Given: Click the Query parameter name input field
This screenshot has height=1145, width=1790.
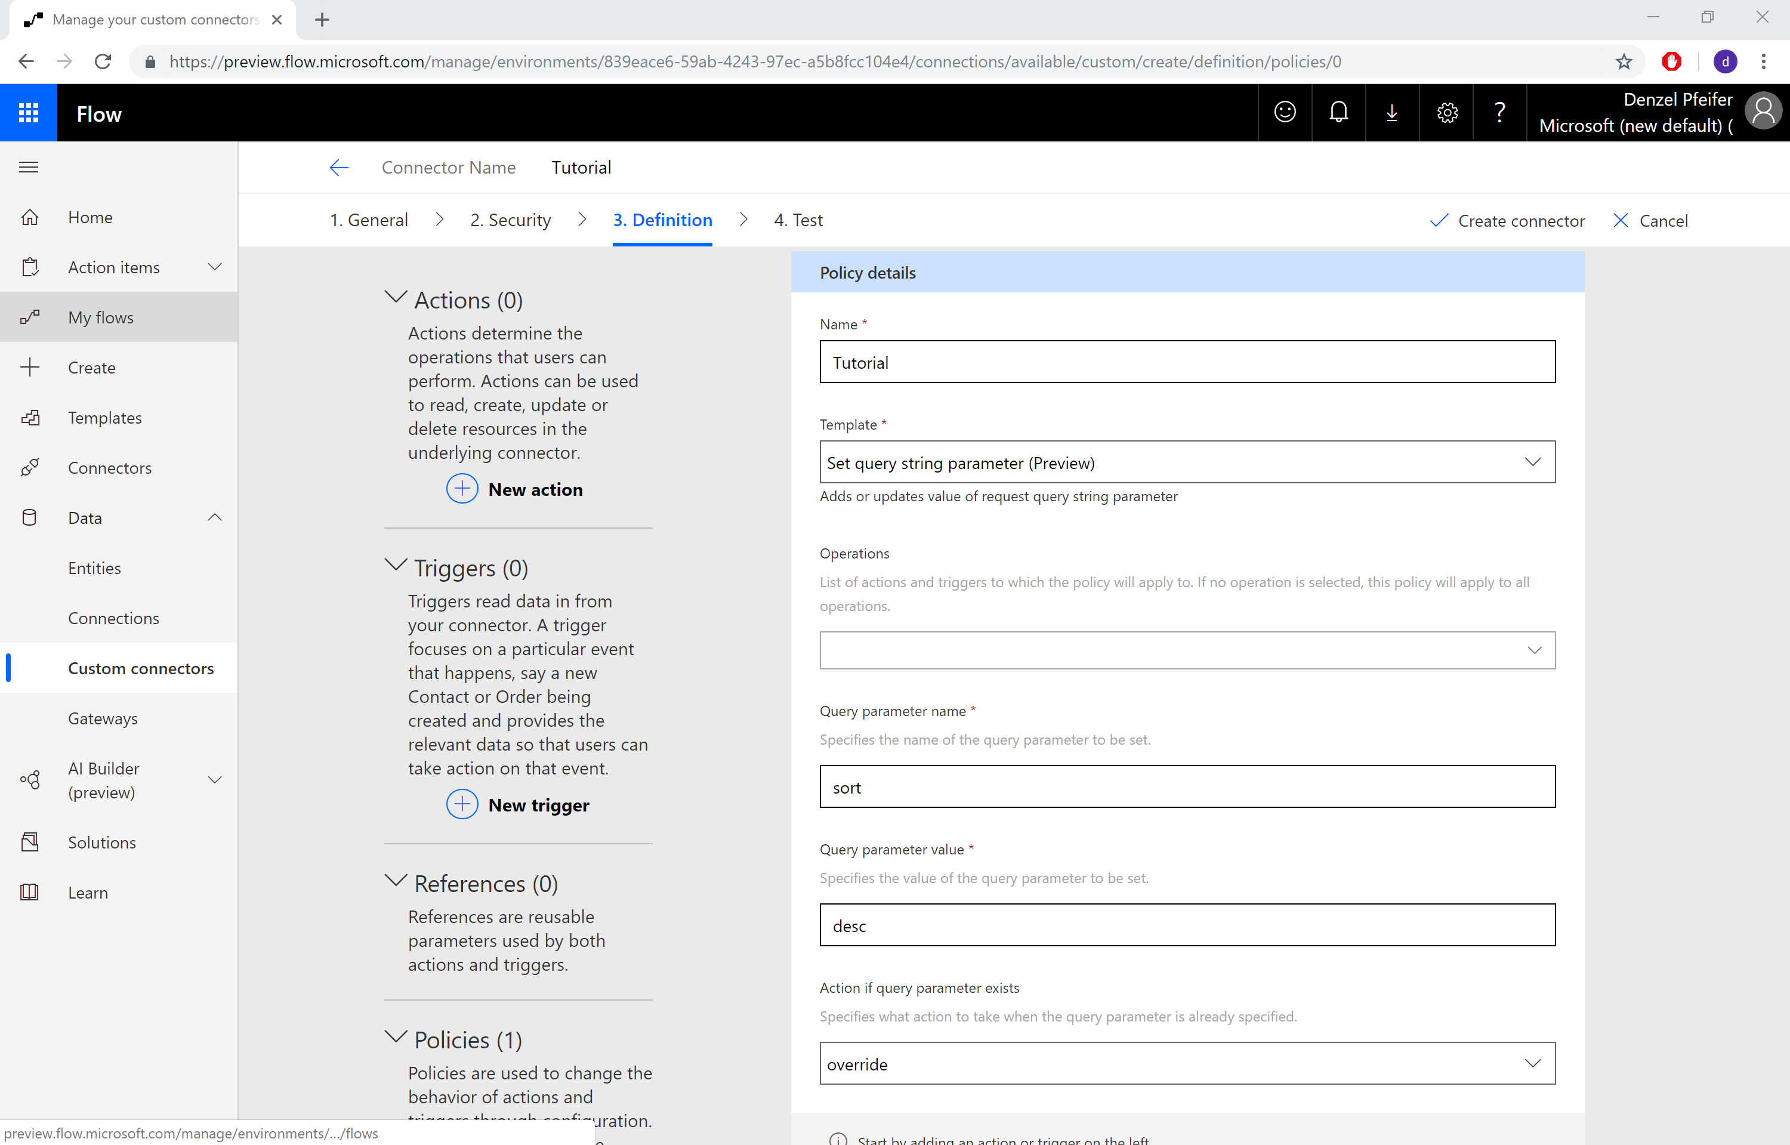Looking at the screenshot, I should tap(1187, 788).
